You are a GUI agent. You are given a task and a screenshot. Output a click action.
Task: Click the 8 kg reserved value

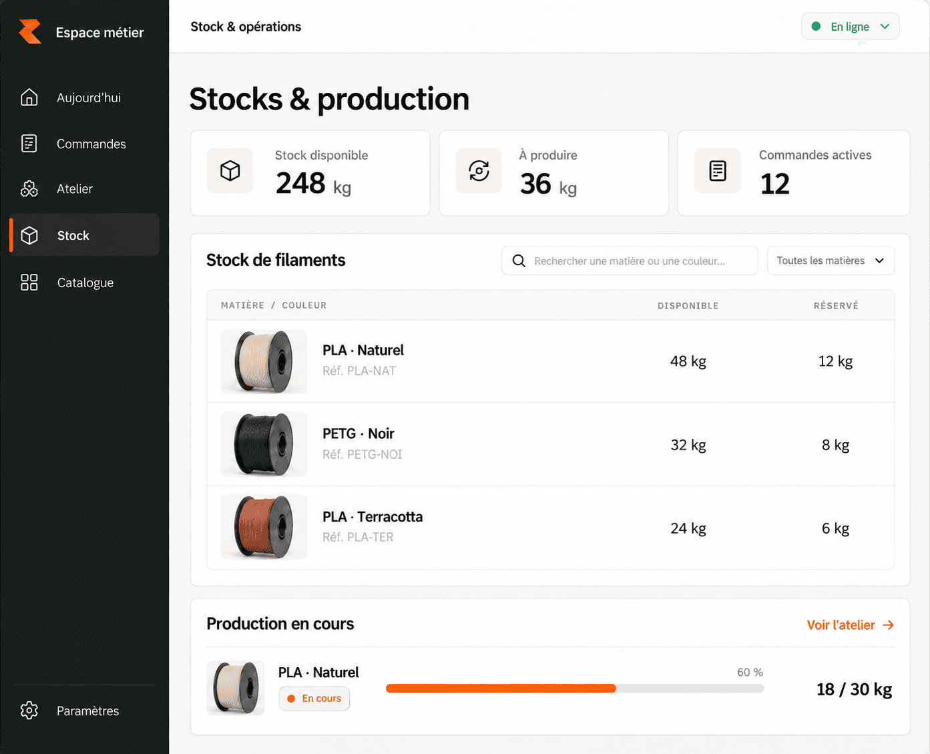836,445
